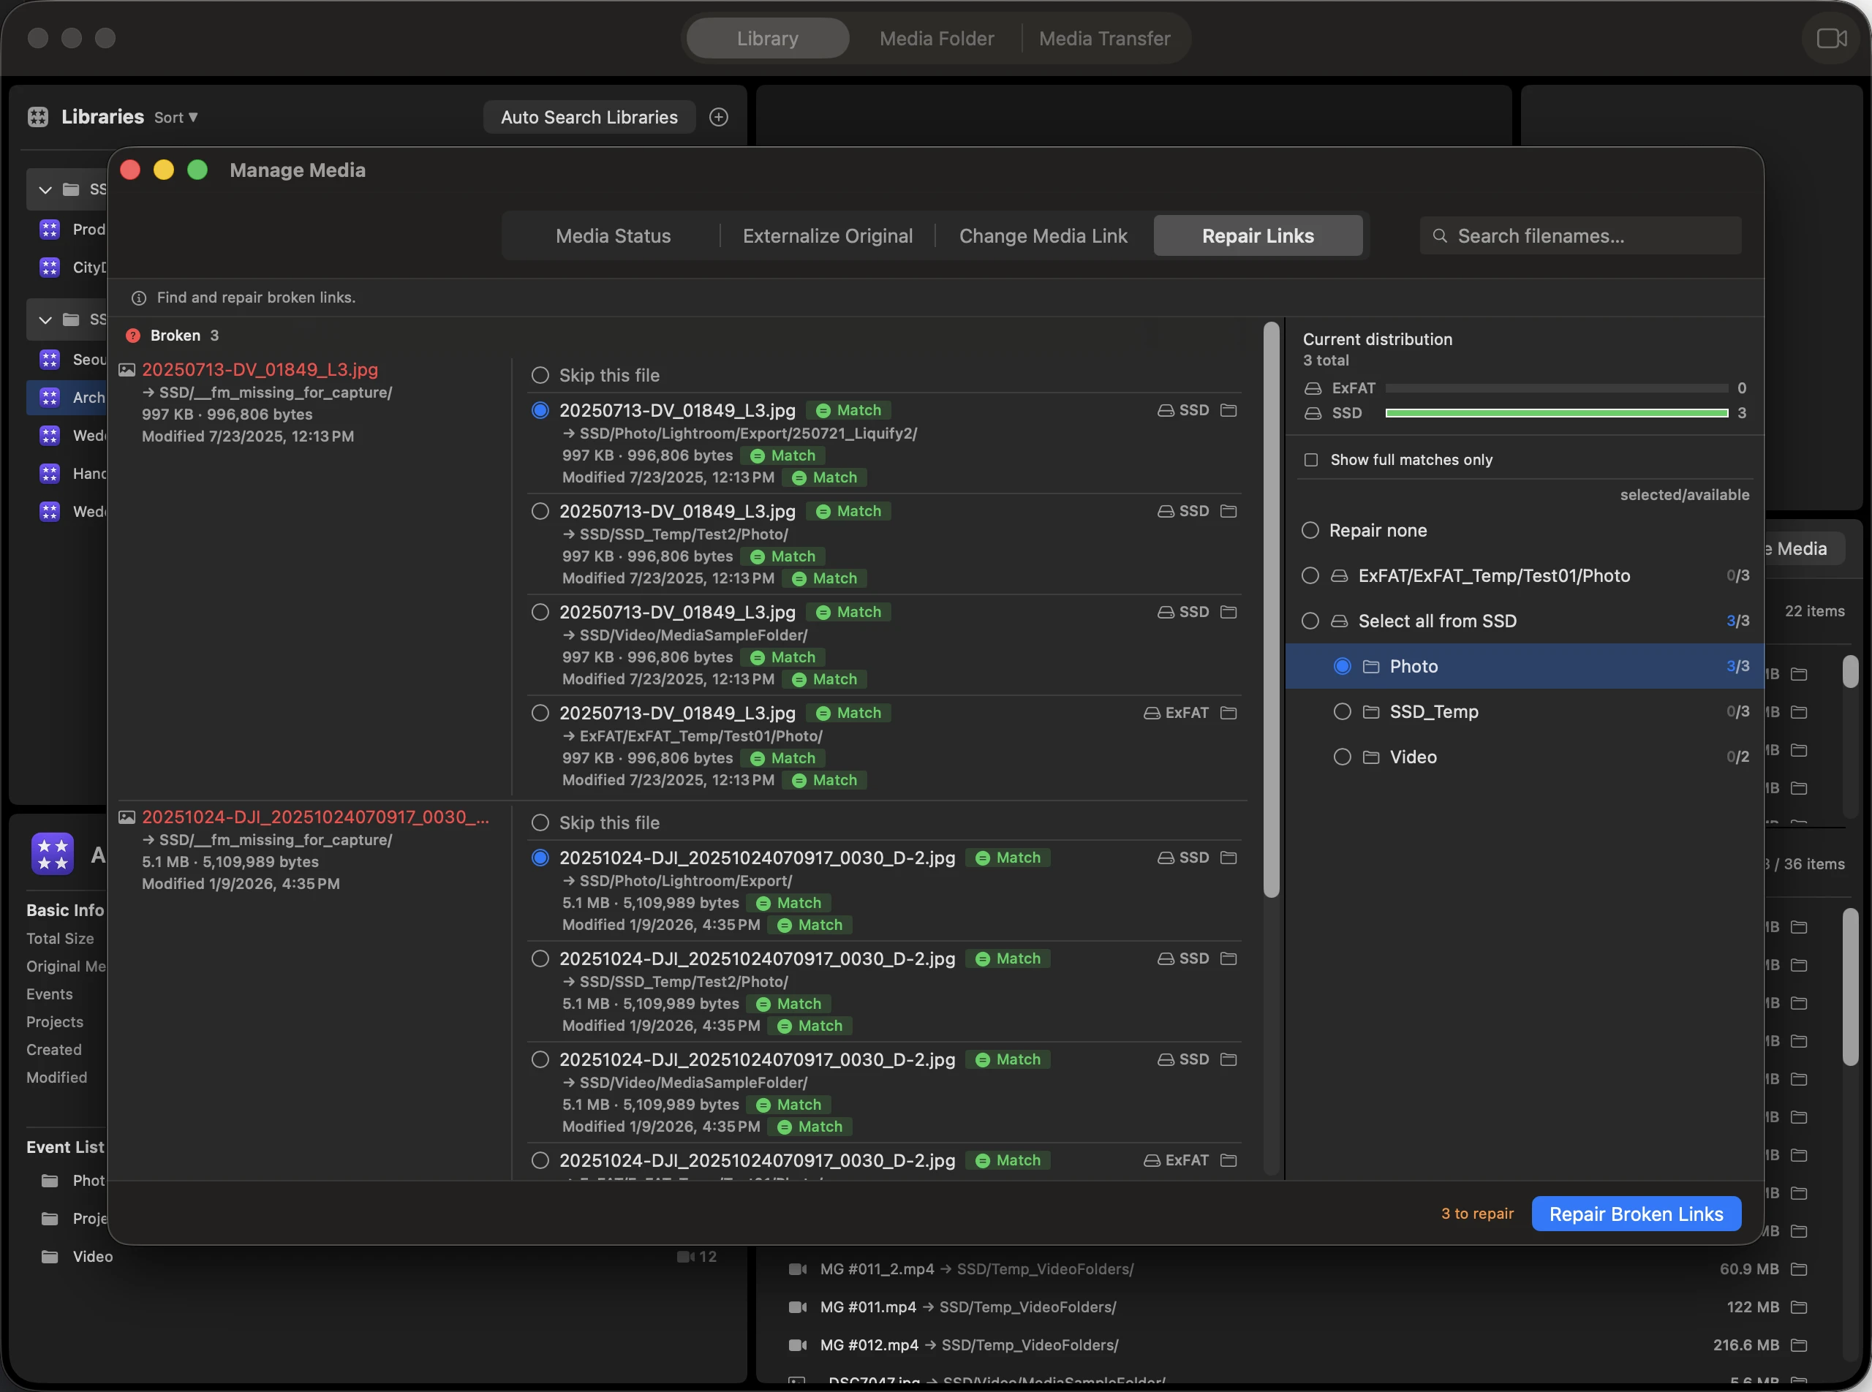Screen dimensions: 1872x1392
Task: Click the large library icon above Basic Info
Action: tap(52, 854)
